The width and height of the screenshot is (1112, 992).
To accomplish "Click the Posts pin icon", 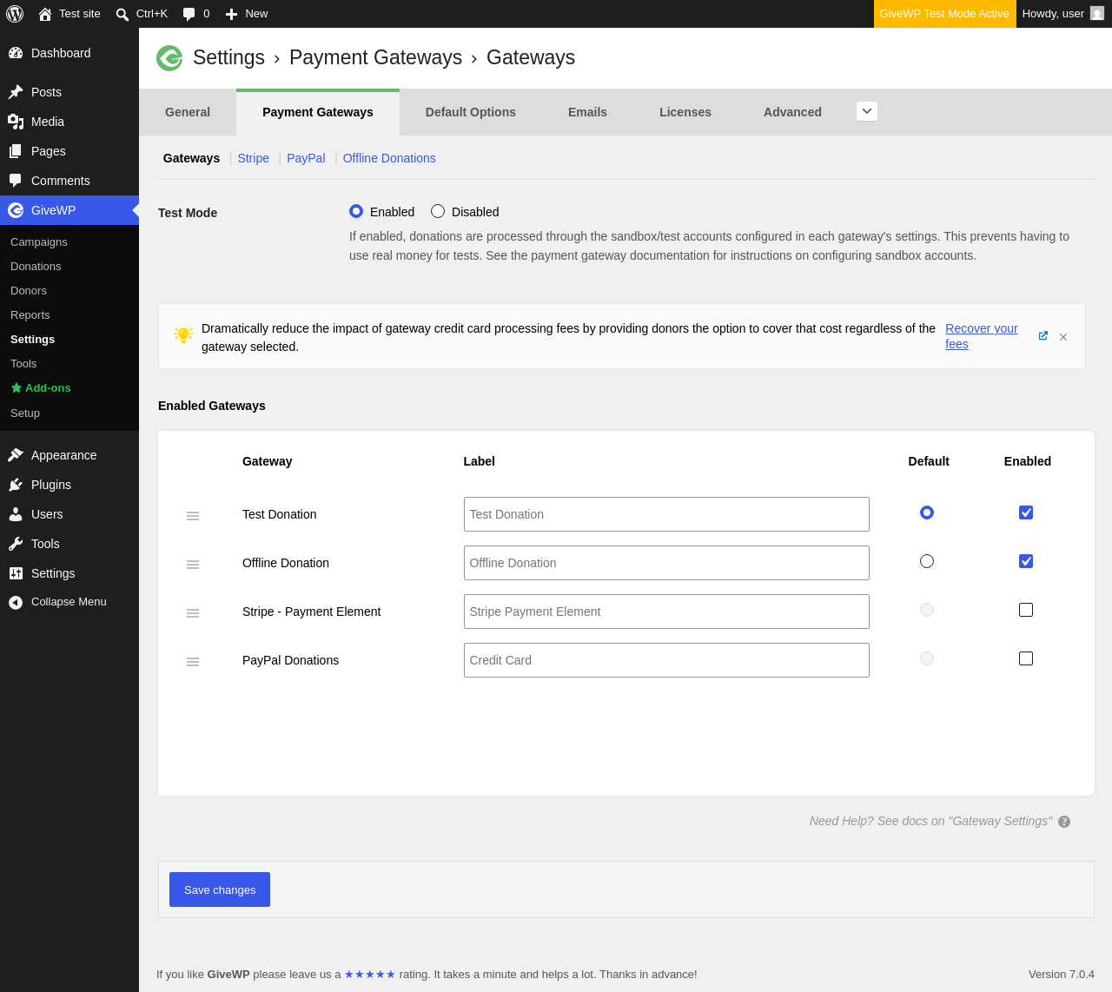I will (16, 92).
